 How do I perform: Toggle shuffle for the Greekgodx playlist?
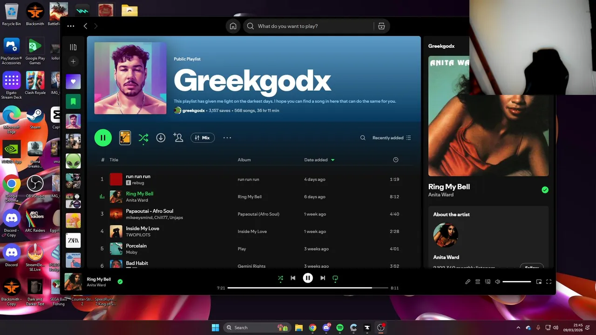pyautogui.click(x=143, y=138)
